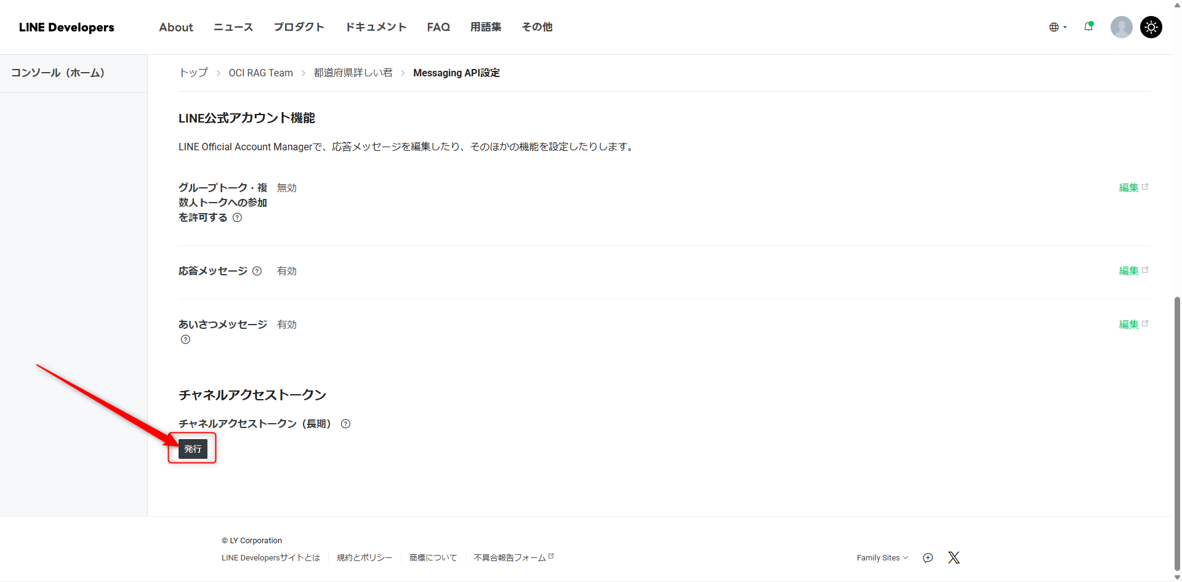Open the language globe selector
This screenshot has height=582, width=1182.
click(x=1058, y=27)
